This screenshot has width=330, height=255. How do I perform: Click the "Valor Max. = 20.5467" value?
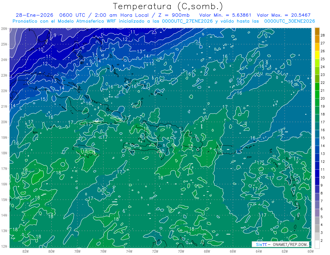[x=284, y=15]
